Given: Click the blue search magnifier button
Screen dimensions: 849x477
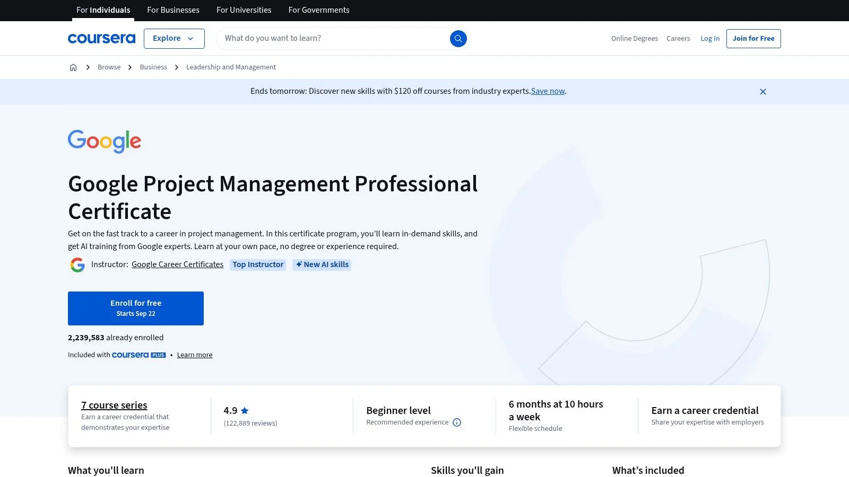Looking at the screenshot, I should (x=458, y=38).
